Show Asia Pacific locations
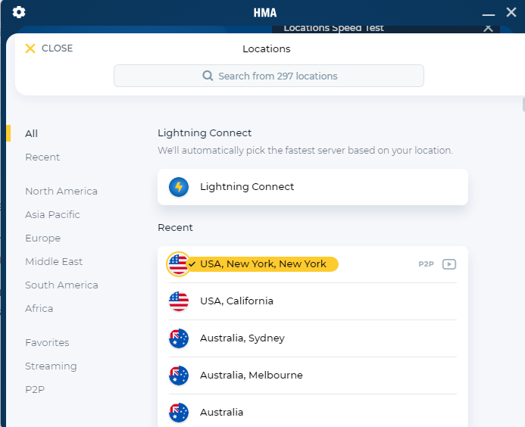 click(x=52, y=214)
